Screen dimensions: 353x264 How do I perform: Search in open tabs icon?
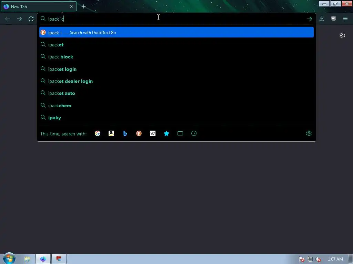[x=180, y=134]
